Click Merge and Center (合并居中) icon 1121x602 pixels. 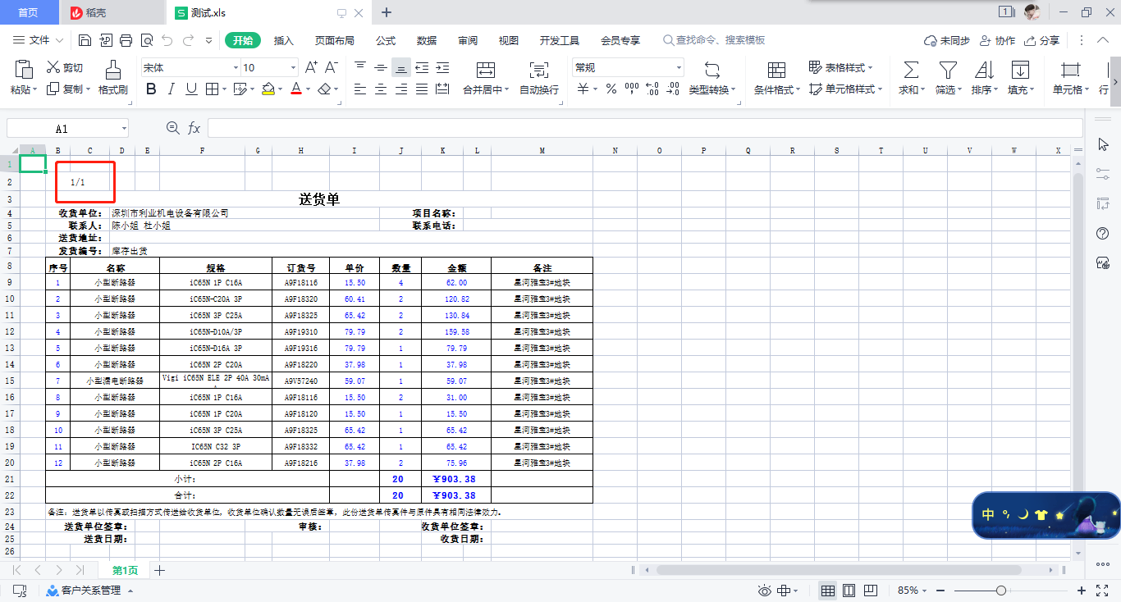486,69
